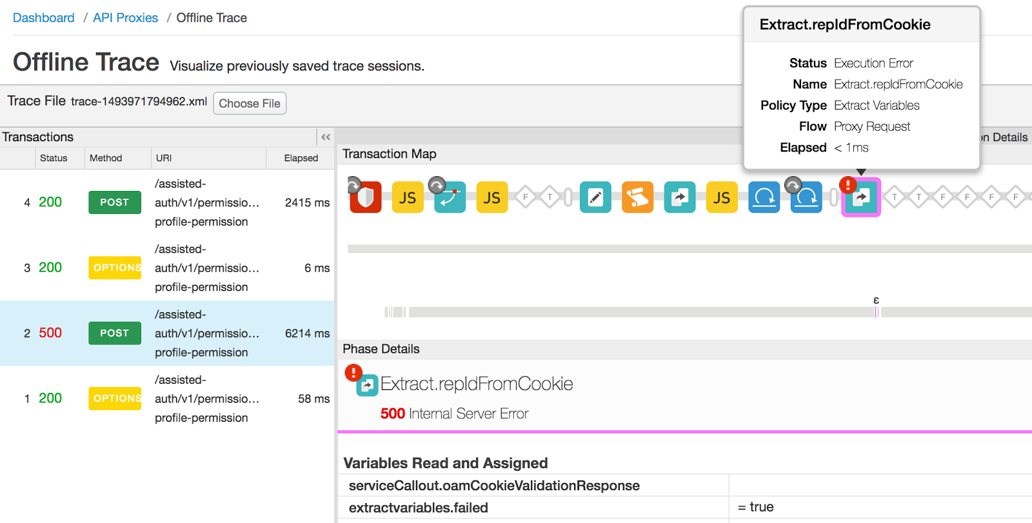Open the Dashboard breadcrumb link
This screenshot has width=1032, height=523.
(44, 18)
